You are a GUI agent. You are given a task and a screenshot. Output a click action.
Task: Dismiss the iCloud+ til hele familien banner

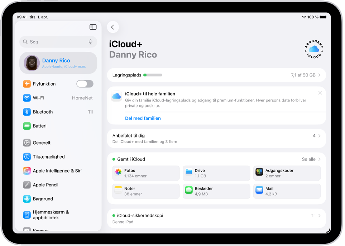click(x=320, y=93)
